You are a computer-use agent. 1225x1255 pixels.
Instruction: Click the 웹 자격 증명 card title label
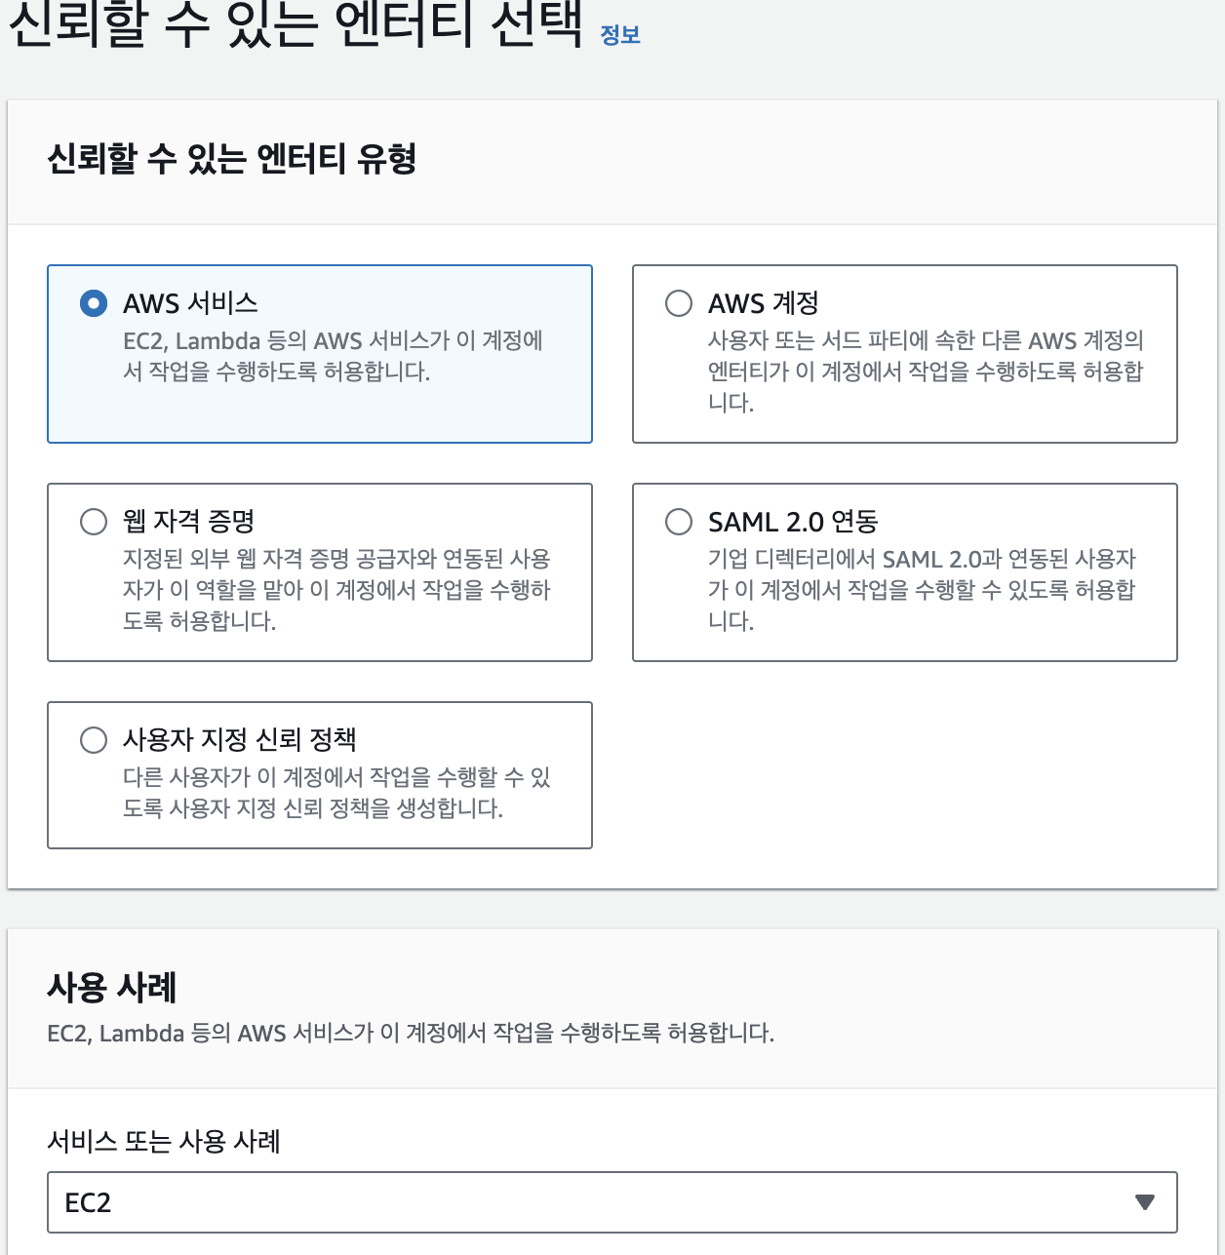pos(188,522)
